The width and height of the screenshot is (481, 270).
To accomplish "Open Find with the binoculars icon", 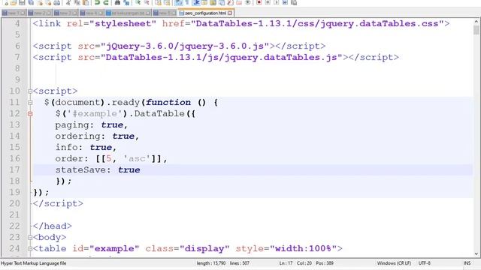I will (117, 3).
